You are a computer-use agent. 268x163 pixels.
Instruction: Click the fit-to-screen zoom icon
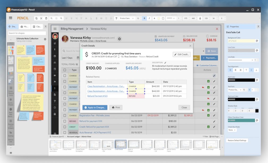pos(56,18)
